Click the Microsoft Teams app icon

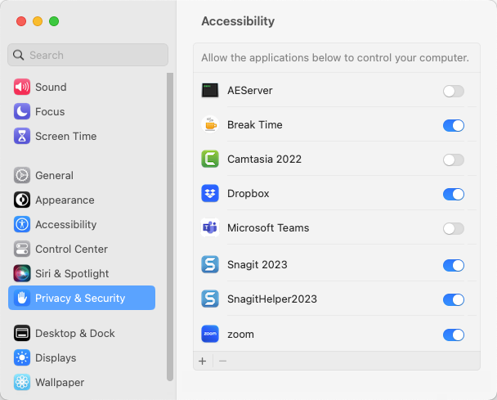click(x=210, y=227)
